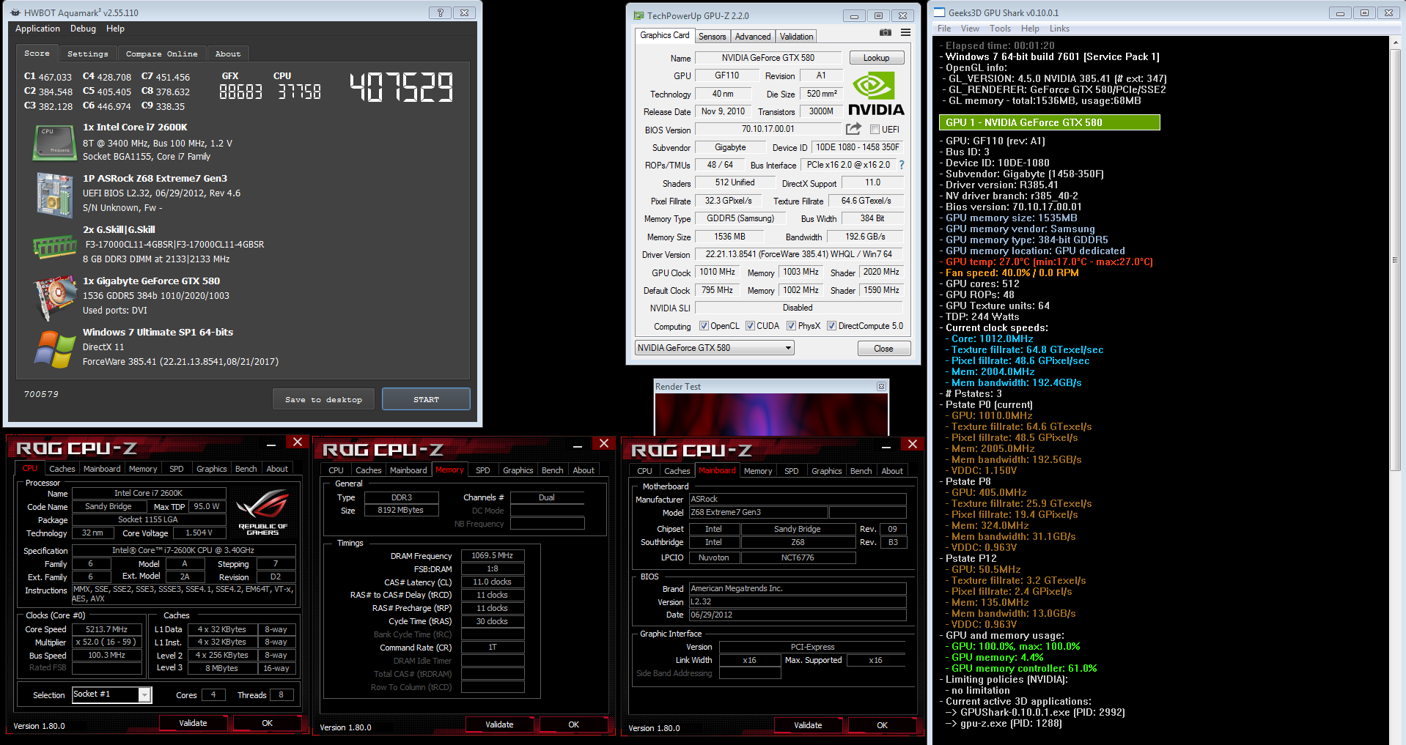The height and width of the screenshot is (745, 1406).
Task: Open the Links menu in GPU Shark
Action: click(1059, 29)
